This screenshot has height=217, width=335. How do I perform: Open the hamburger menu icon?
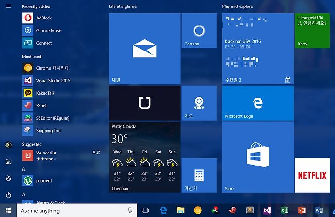point(8,6)
